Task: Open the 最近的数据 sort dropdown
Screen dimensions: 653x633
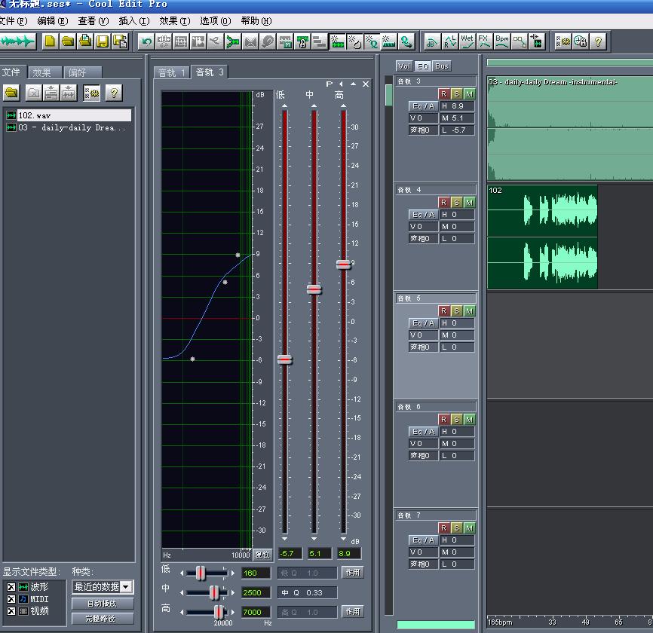Action: click(x=103, y=587)
